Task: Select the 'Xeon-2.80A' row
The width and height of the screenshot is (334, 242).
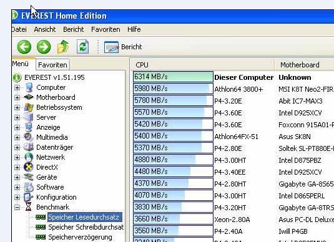Action: click(232, 220)
